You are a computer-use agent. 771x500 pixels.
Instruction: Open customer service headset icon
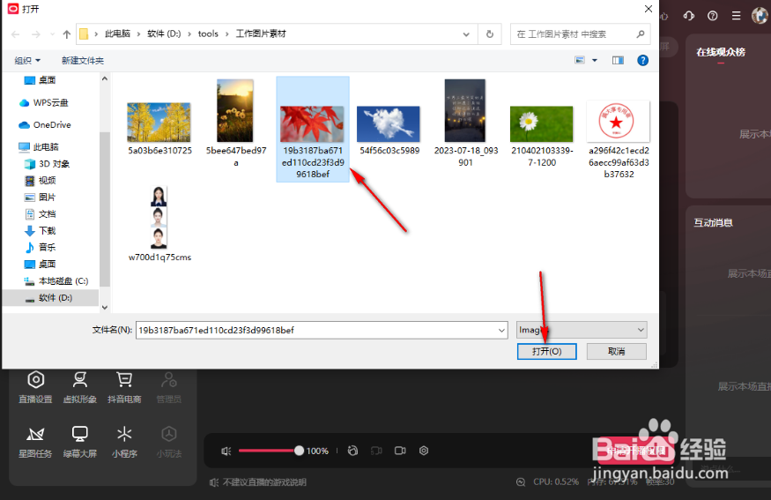click(689, 16)
